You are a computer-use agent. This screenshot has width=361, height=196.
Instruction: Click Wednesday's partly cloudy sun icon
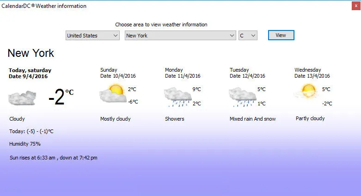(306, 92)
